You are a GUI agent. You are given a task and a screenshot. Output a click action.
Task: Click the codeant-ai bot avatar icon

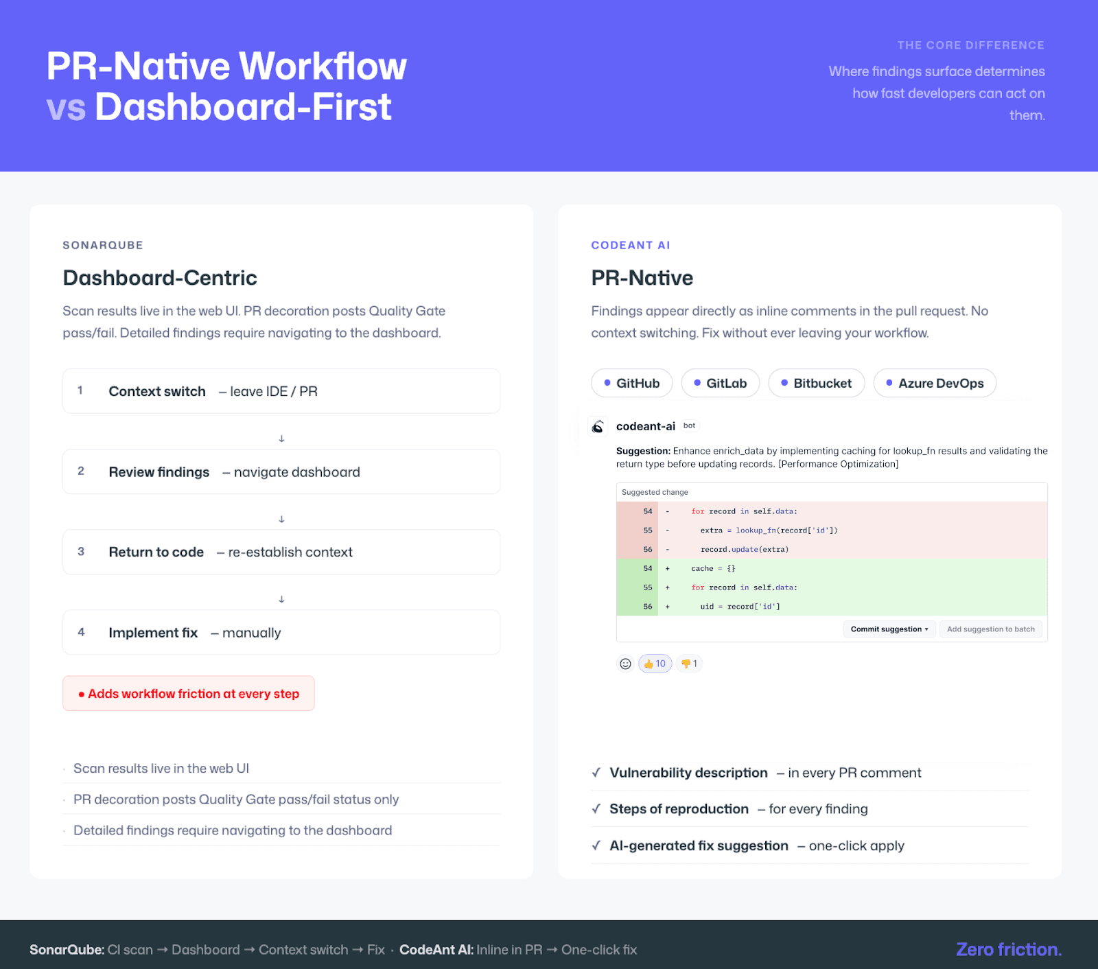(x=598, y=426)
